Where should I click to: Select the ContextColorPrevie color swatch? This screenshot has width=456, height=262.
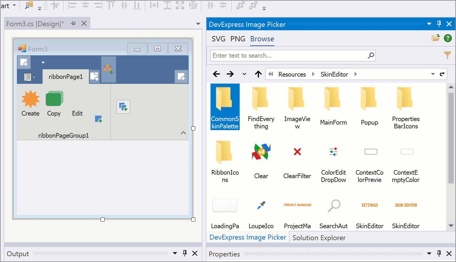[x=370, y=152]
